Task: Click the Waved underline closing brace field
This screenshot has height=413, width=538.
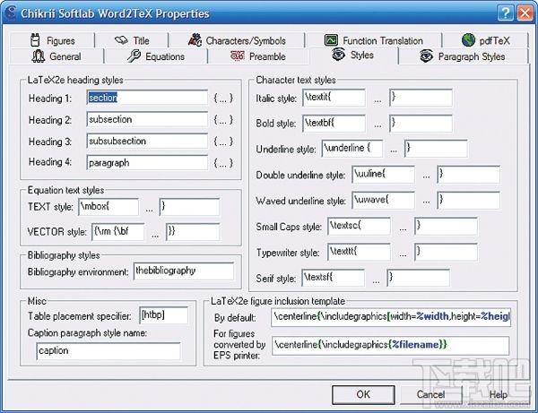Action: (x=468, y=200)
